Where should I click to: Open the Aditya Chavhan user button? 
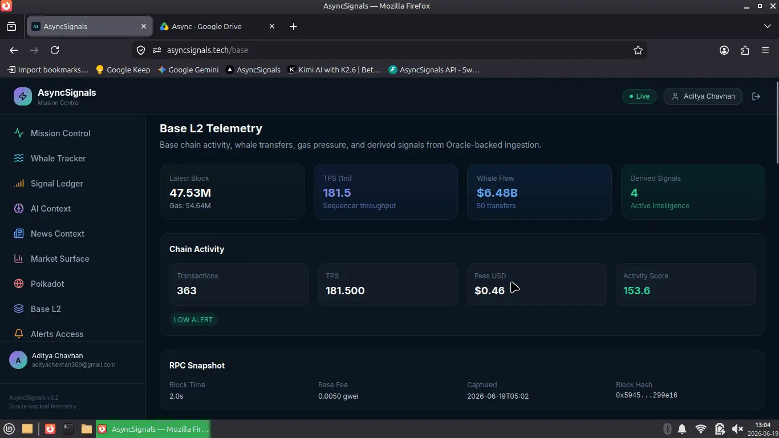(703, 96)
